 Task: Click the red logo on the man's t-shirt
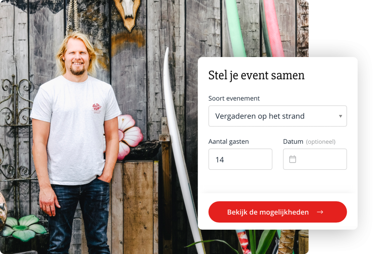pyautogui.click(x=97, y=108)
